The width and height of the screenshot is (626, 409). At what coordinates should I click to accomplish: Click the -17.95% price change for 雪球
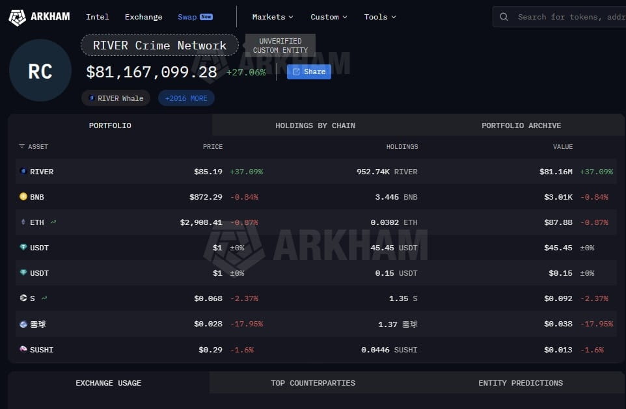pyautogui.click(x=247, y=324)
